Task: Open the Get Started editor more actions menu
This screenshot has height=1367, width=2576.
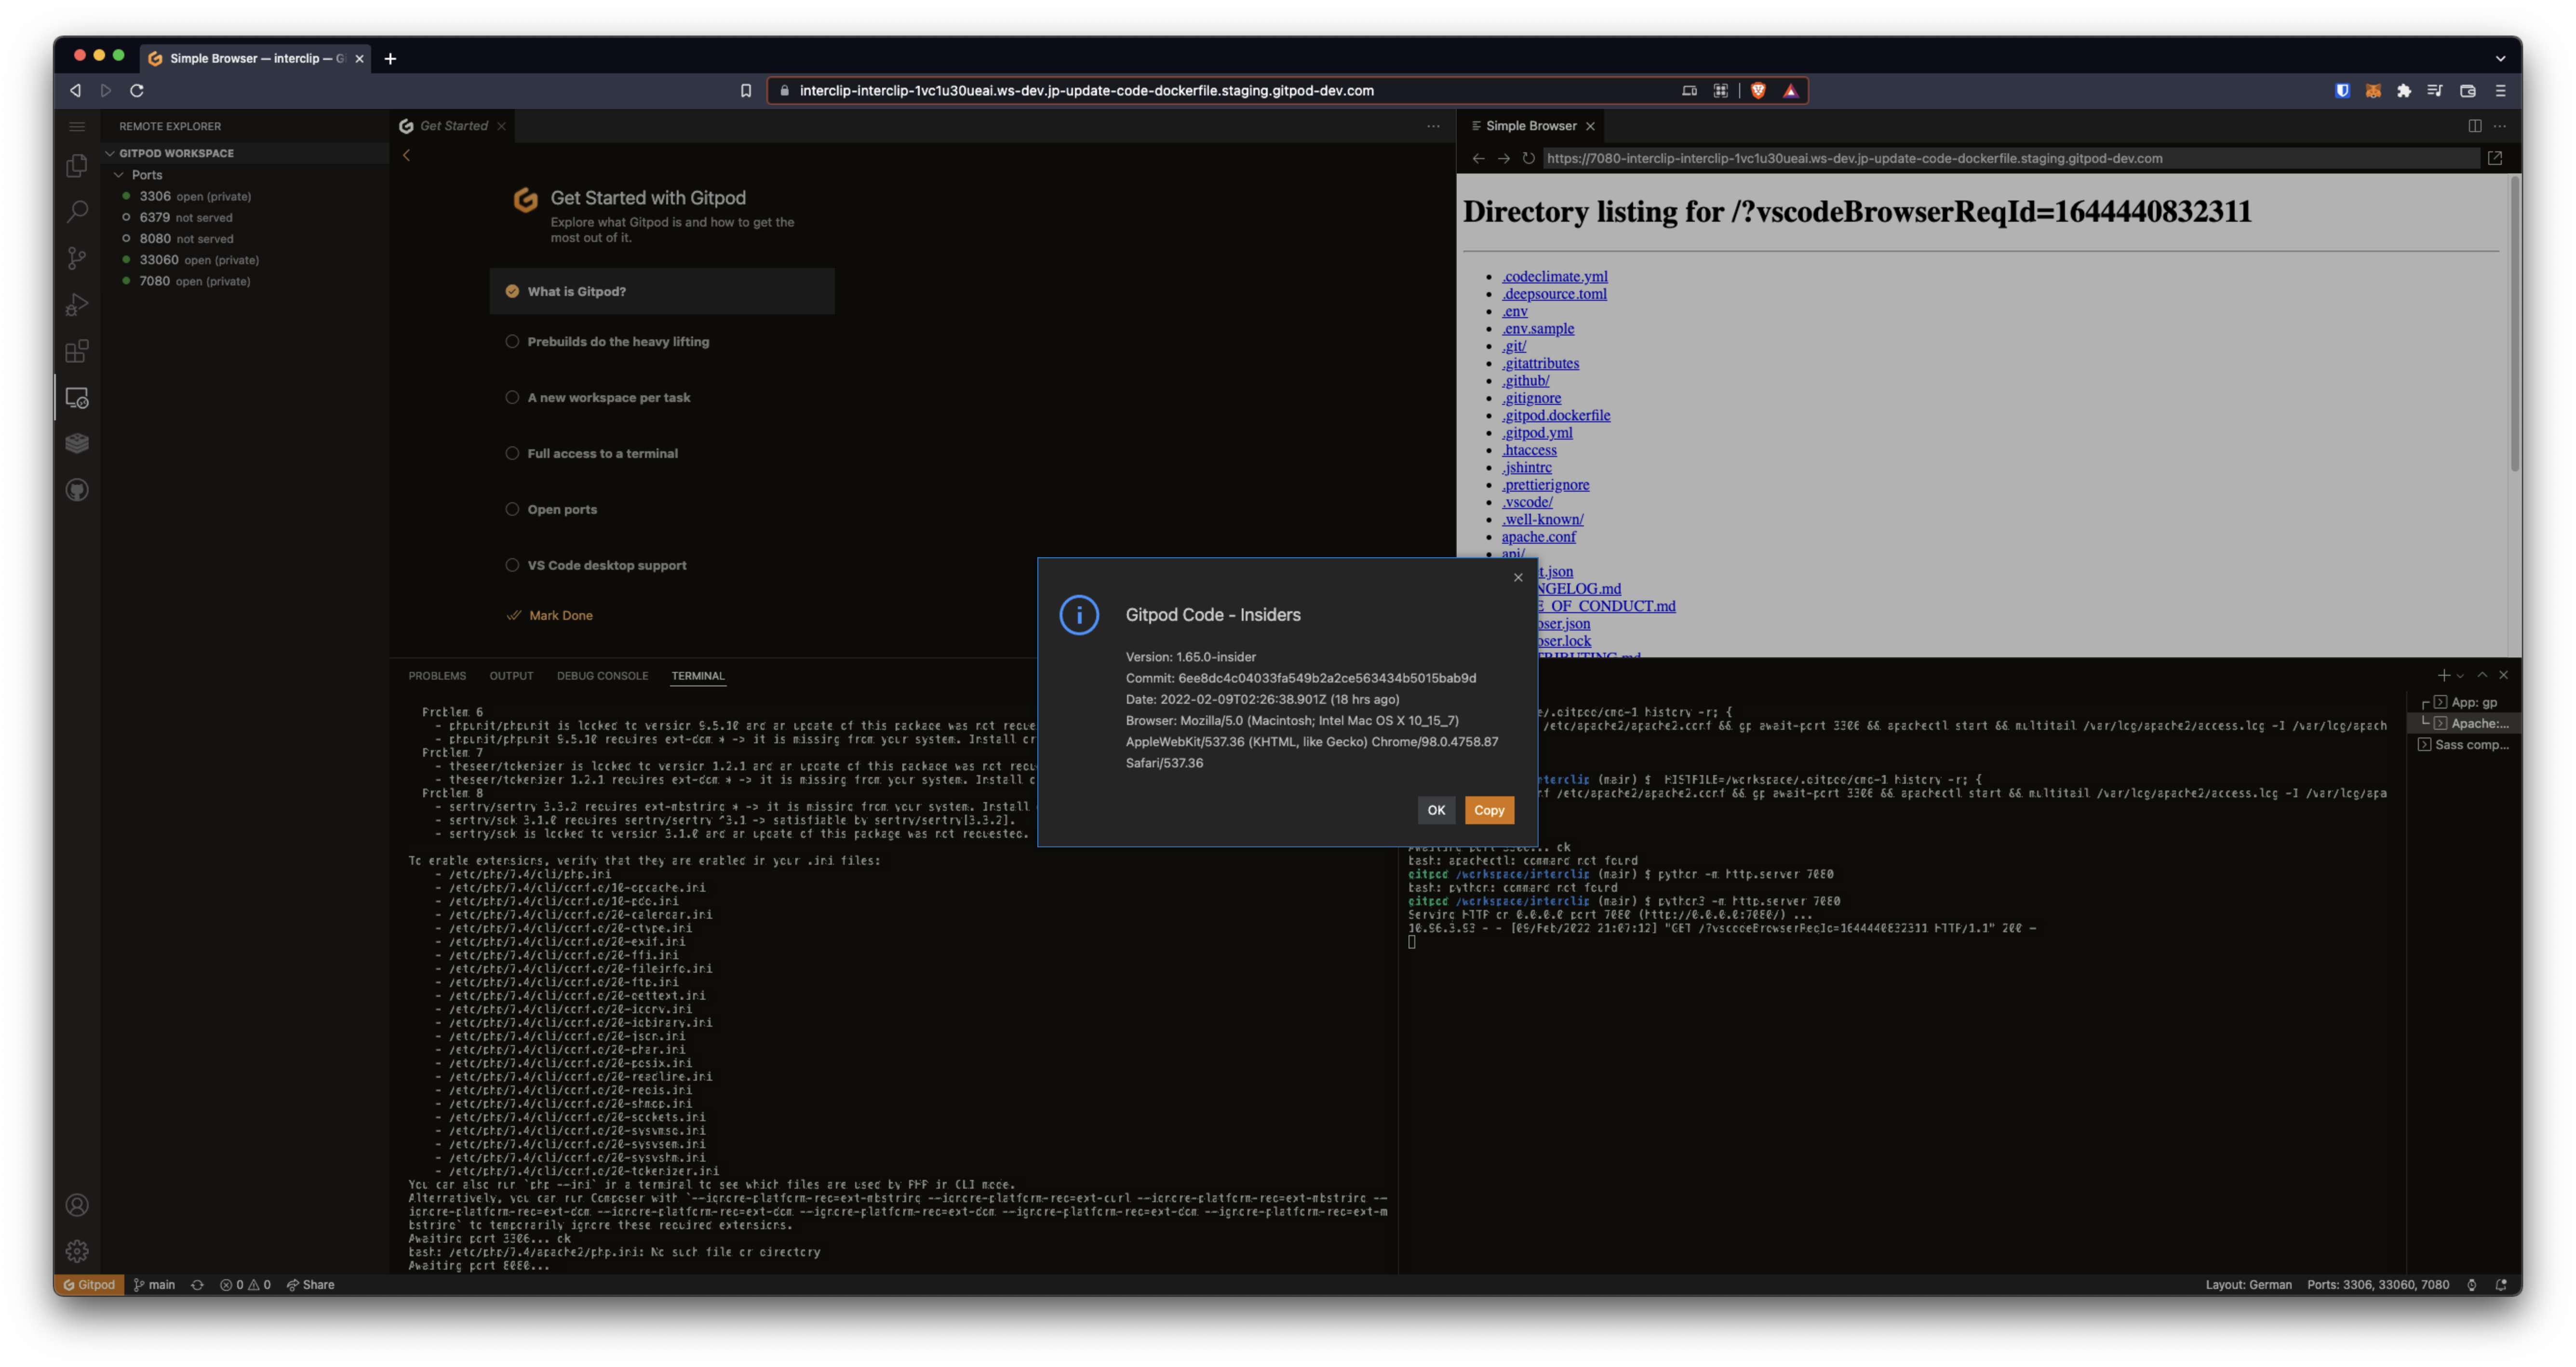Action: 1433,126
